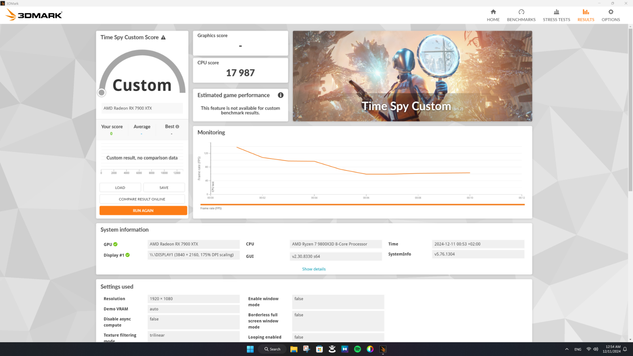Open the HOME tab icon
Screen dimensions: 633x356
(x=493, y=12)
